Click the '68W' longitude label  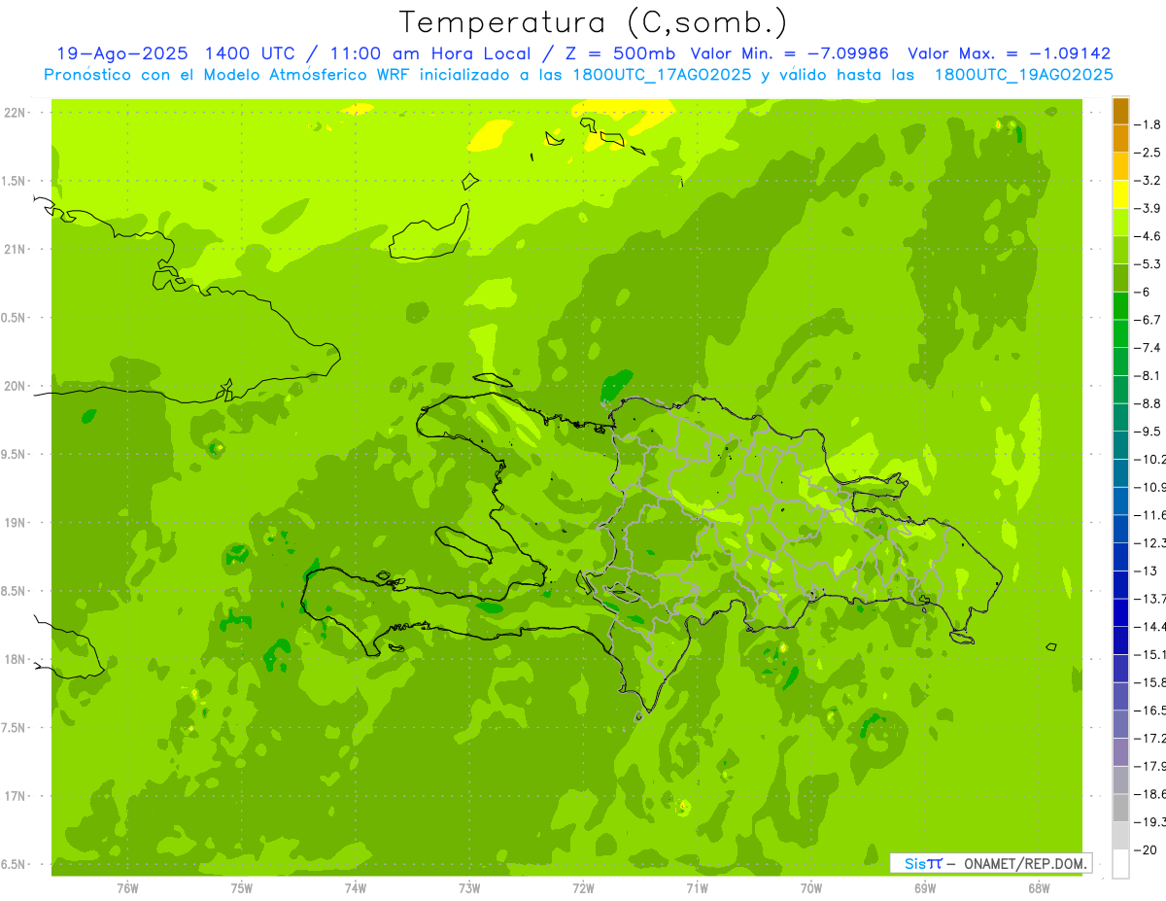(x=1039, y=888)
